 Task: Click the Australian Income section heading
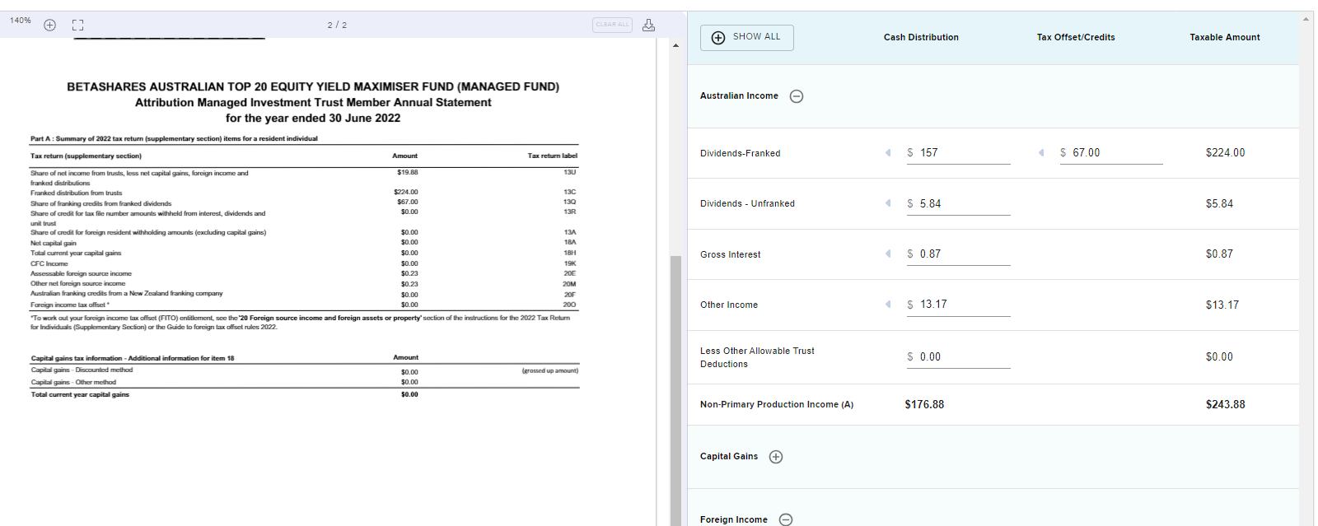pyautogui.click(x=739, y=96)
